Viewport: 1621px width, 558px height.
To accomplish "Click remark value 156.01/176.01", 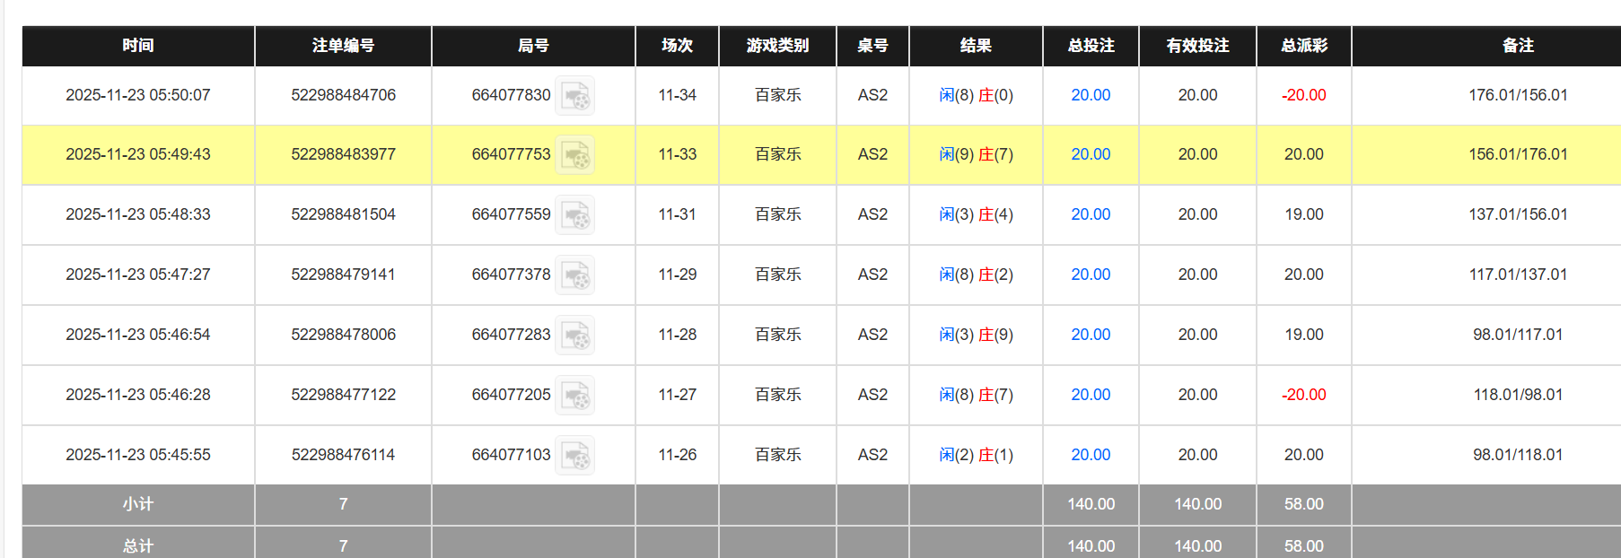I will (x=1518, y=154).
